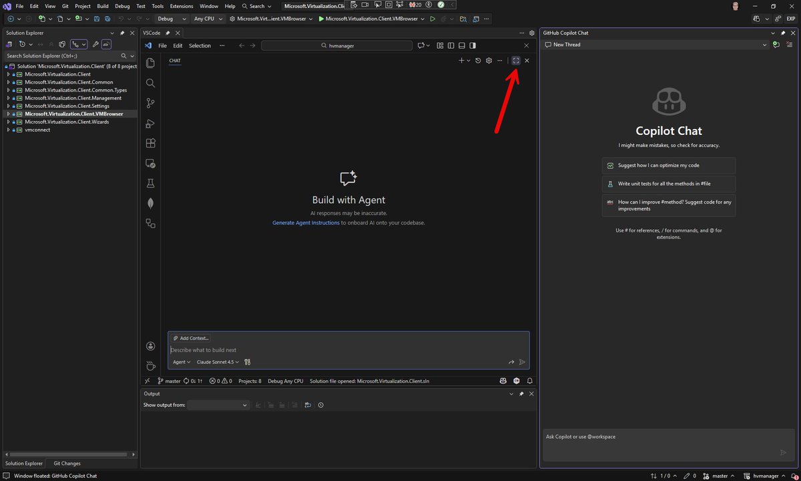The height and width of the screenshot is (481, 801).
Task: Pin the Solution Explorer panel
Action: pos(122,33)
